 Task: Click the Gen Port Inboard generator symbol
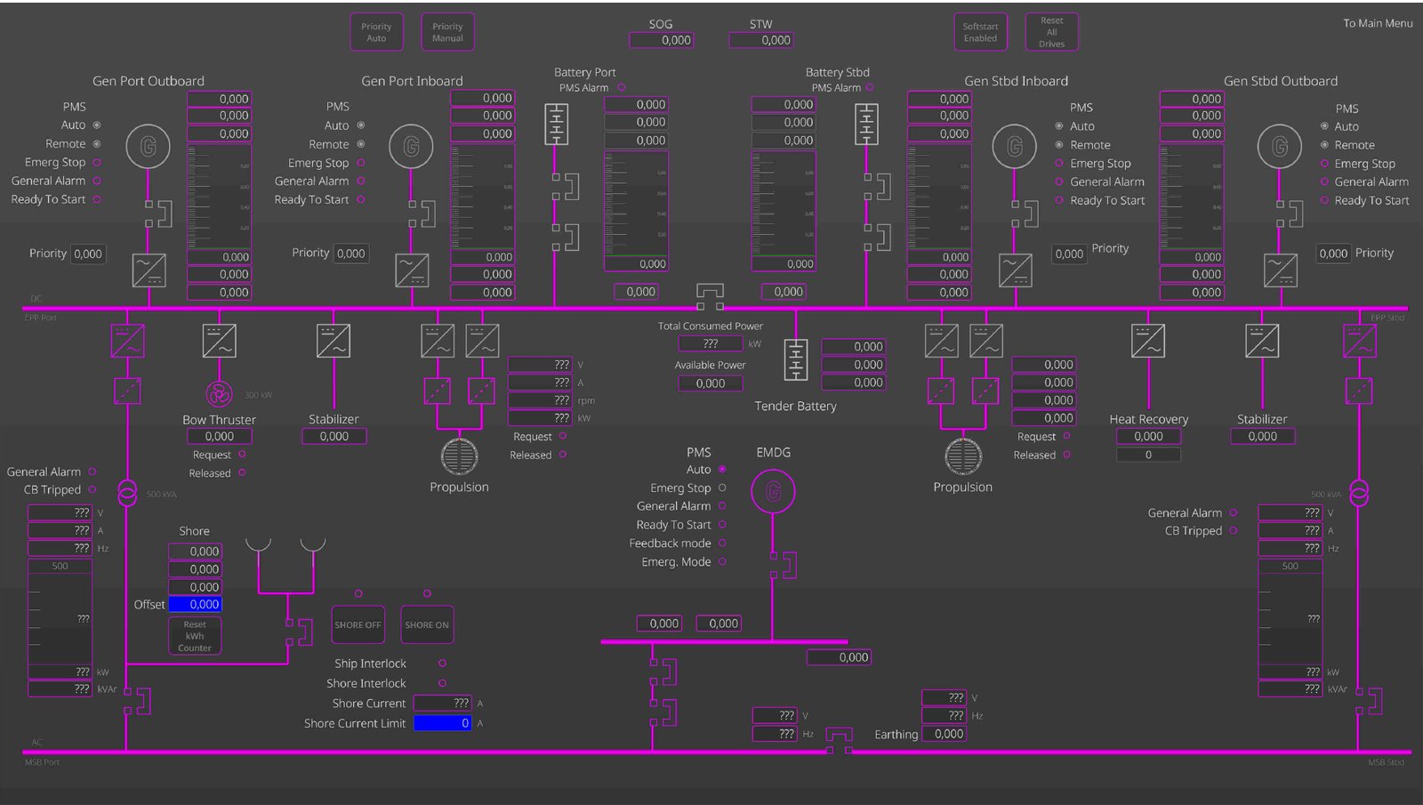tap(411, 147)
